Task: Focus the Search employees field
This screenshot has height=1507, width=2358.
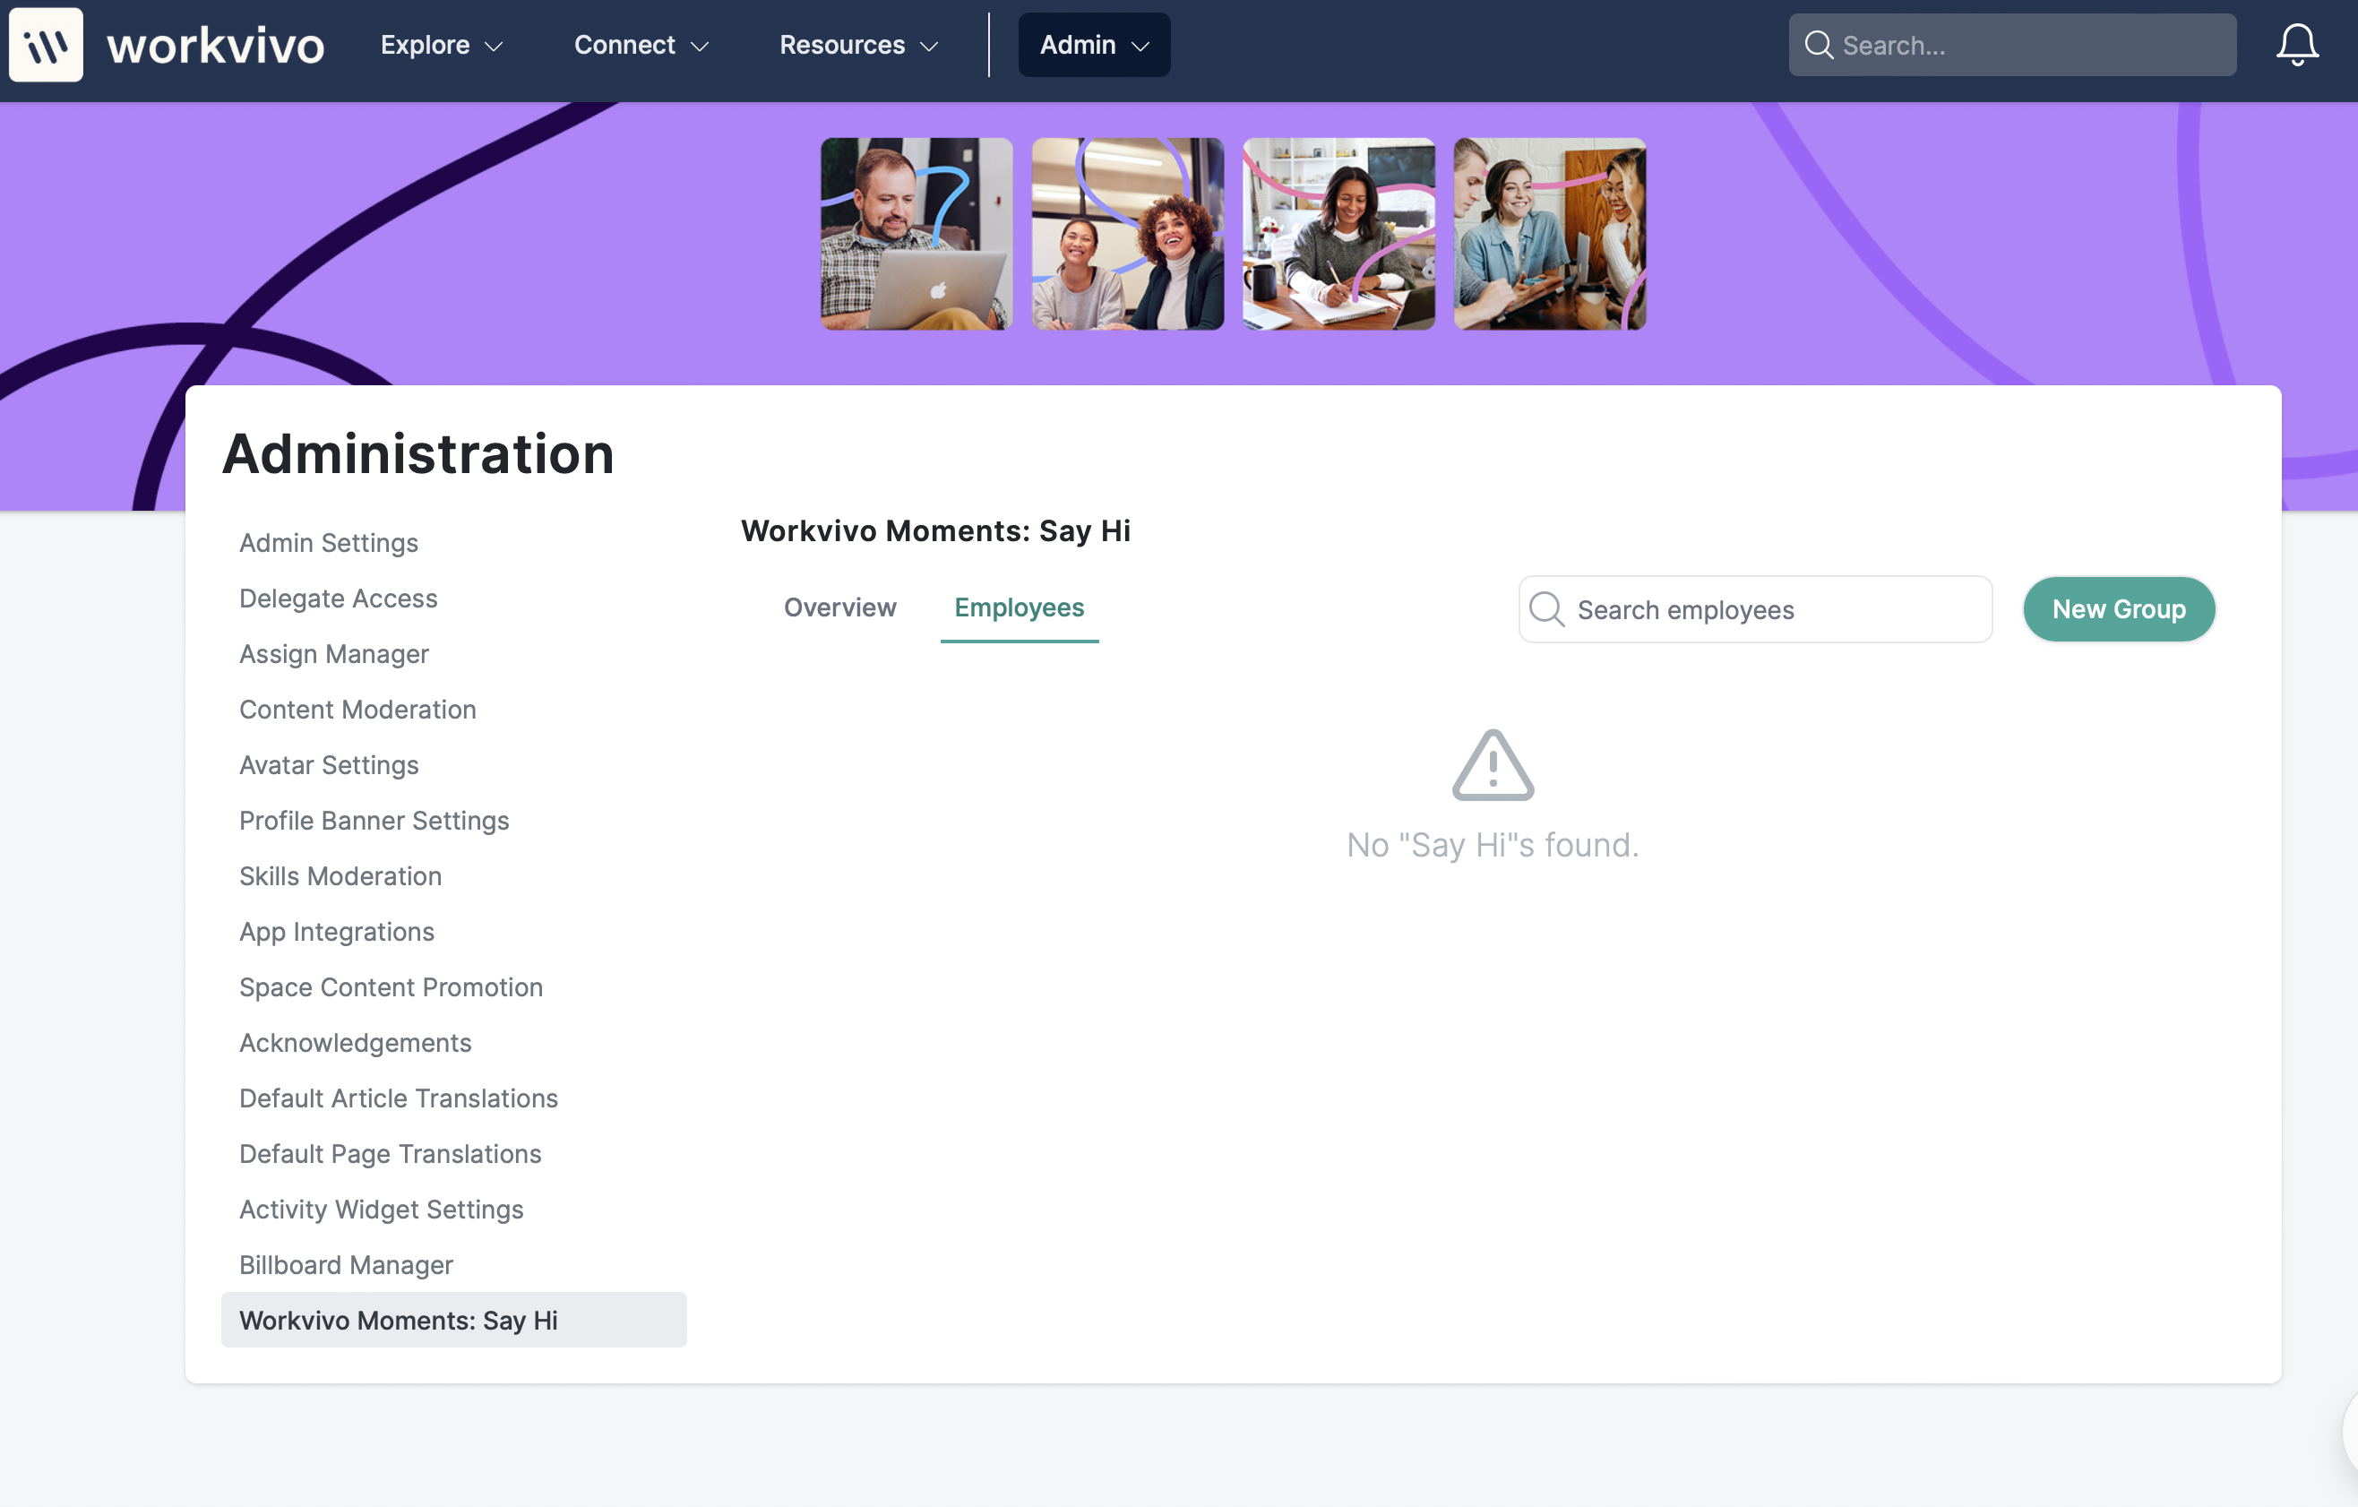Action: point(1755,609)
